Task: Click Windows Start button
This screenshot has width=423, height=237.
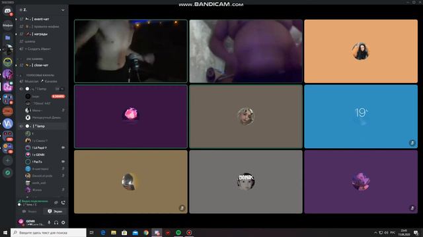Action: pos(5,232)
